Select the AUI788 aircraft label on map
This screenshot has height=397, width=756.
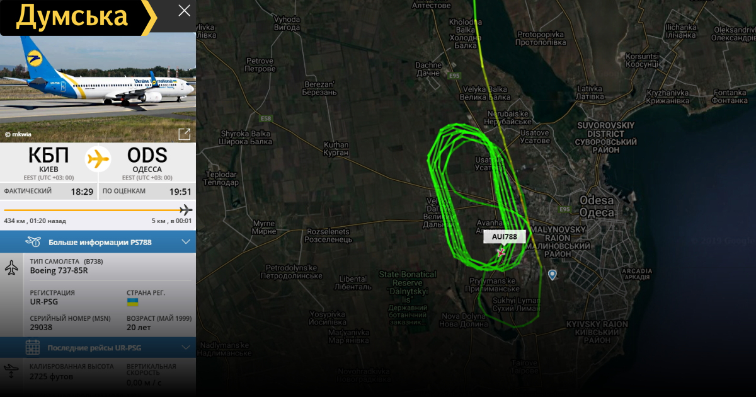pos(505,237)
